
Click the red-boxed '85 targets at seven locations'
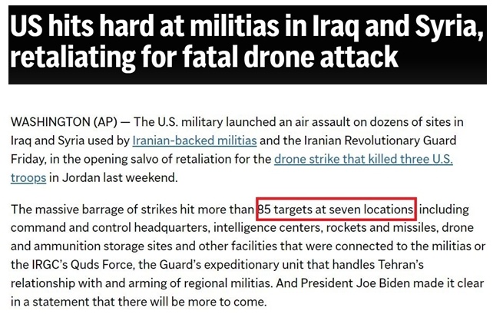coord(336,209)
